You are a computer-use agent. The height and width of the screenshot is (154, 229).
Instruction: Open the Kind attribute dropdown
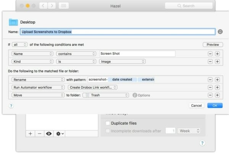pos(32,61)
